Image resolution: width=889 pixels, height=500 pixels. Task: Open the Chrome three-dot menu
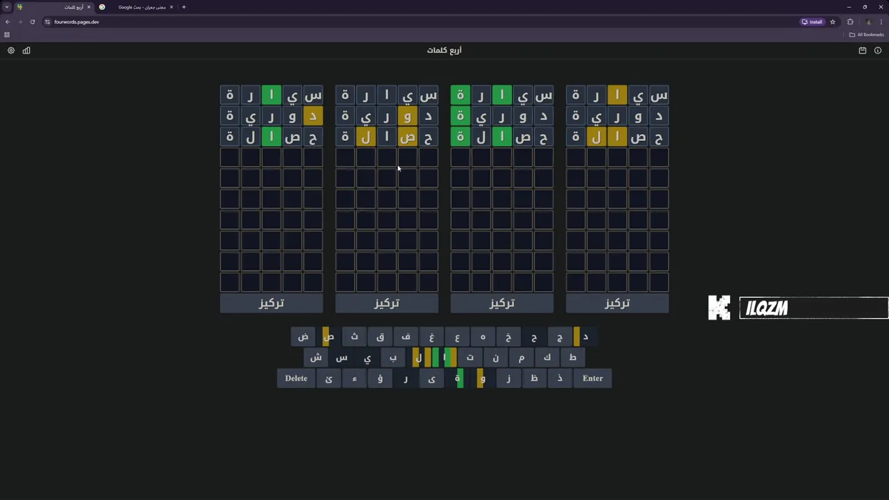tap(881, 22)
